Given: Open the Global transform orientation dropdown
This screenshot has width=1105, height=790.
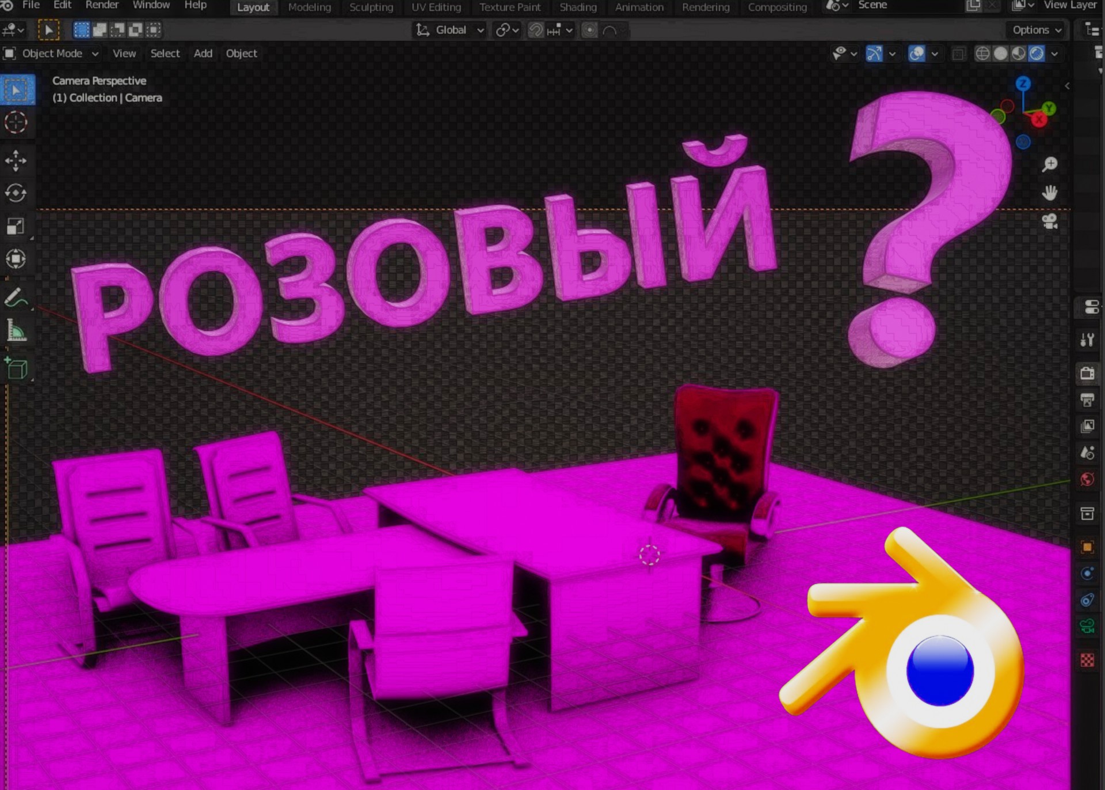Looking at the screenshot, I should click(449, 30).
